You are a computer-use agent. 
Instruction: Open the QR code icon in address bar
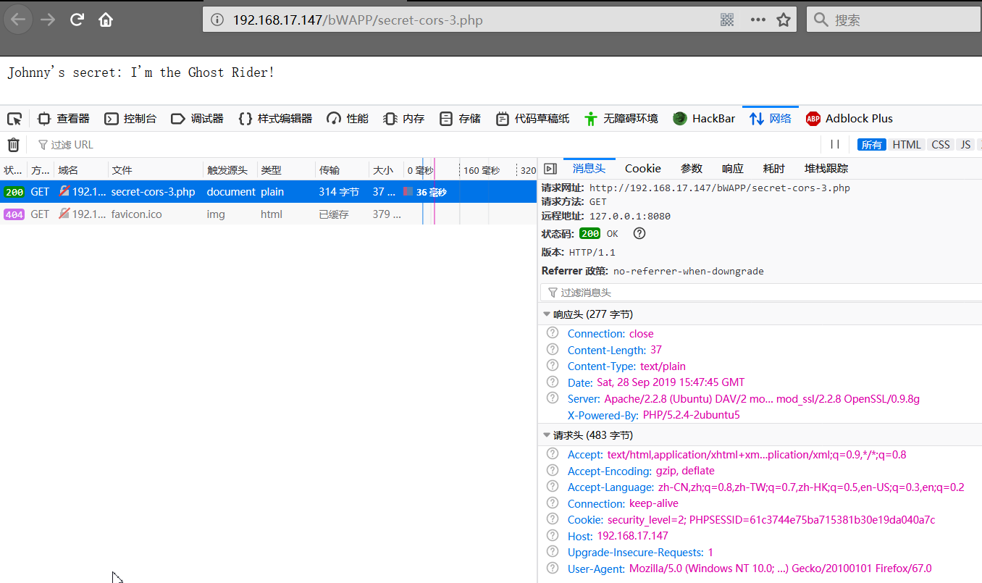tap(728, 20)
